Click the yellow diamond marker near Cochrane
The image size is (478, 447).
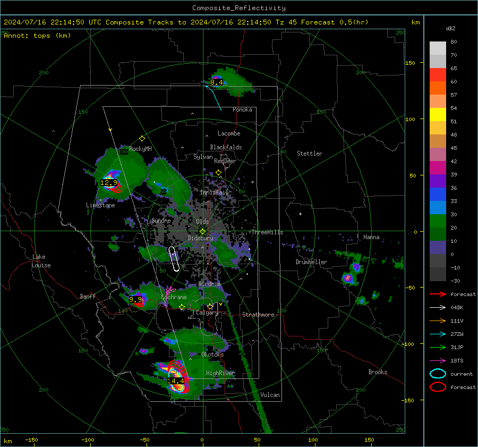click(x=182, y=307)
